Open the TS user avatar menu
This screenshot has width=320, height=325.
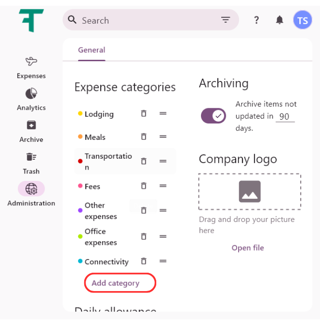(303, 20)
